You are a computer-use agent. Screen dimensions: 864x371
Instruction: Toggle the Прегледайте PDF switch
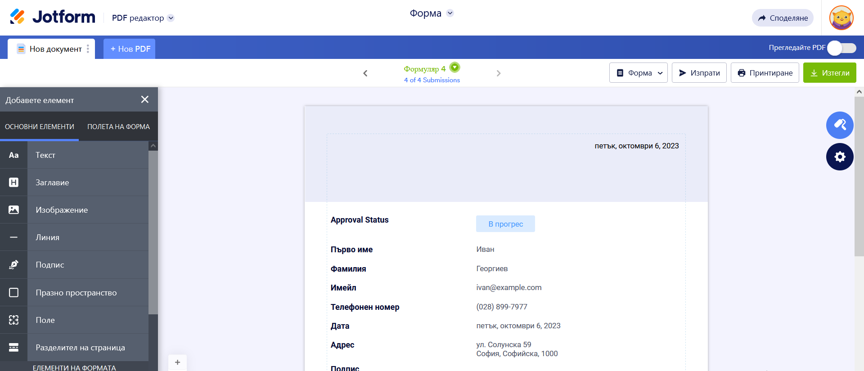(842, 48)
